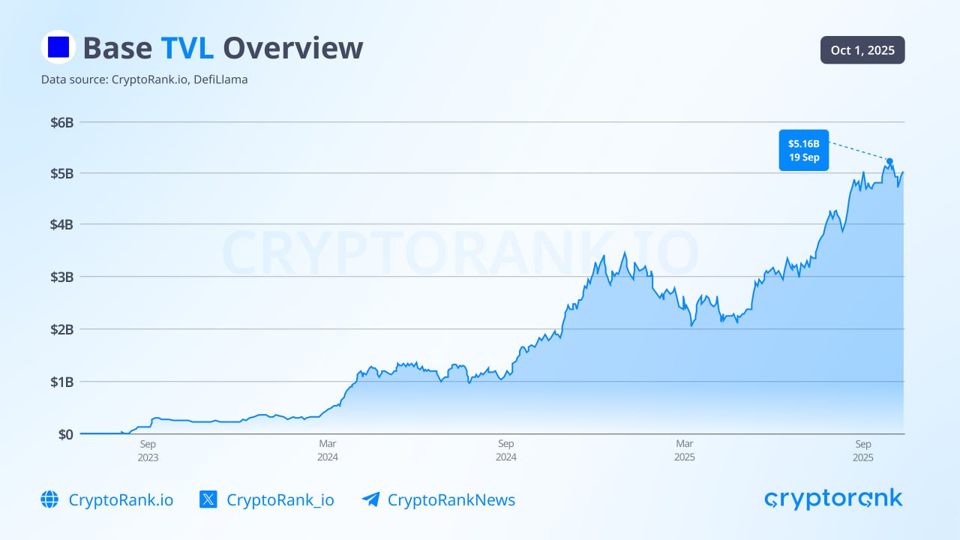This screenshot has height=540, width=960.
Task: Click the Mar 2025 x-axis label
Action: 684,450
